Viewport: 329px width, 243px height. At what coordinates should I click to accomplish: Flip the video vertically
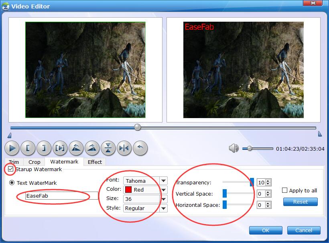point(108,148)
